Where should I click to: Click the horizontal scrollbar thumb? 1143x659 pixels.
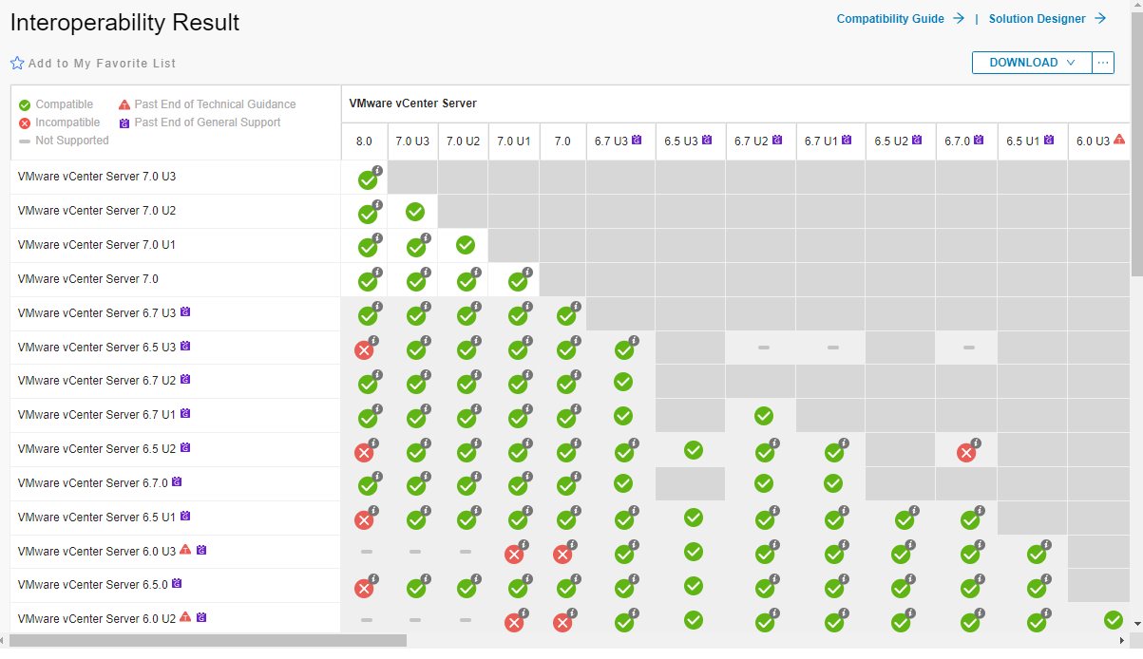208,641
